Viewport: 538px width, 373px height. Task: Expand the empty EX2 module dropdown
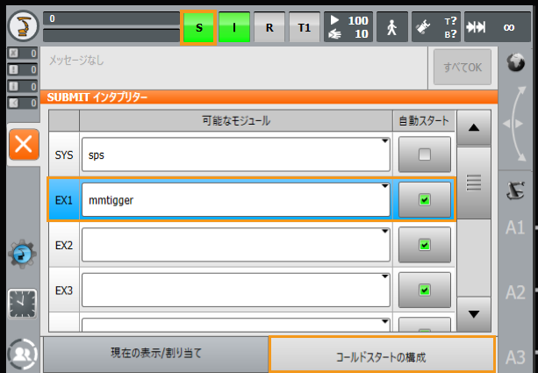(x=236, y=245)
